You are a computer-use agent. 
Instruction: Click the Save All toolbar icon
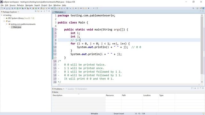tap(9, 8)
